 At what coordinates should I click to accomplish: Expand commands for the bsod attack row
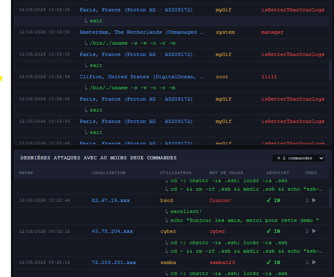314,200
